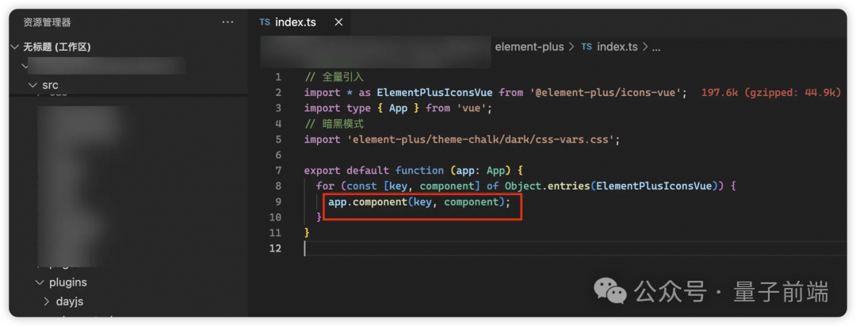Click line number 12 in gutter
Screen dimensions: 856x326
click(x=276, y=248)
